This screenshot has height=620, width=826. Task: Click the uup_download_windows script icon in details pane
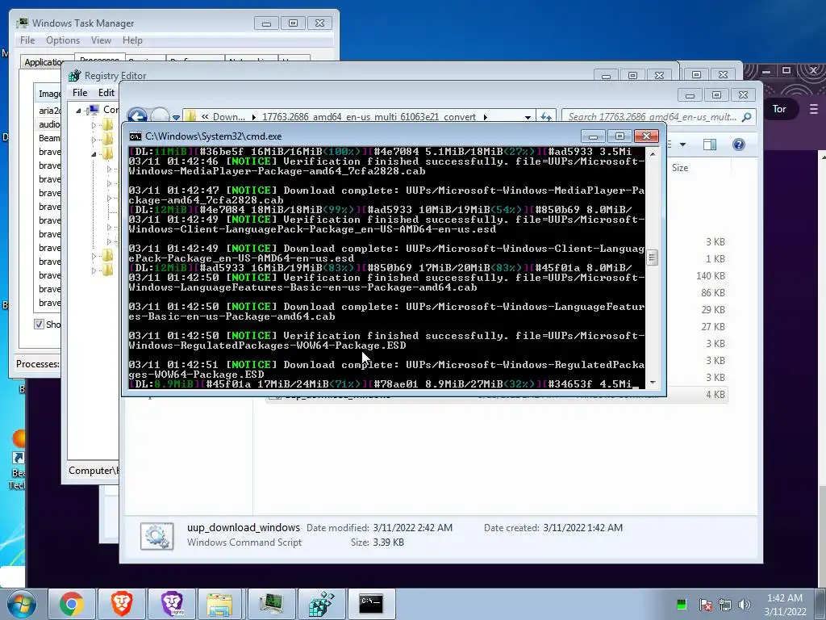[156, 536]
